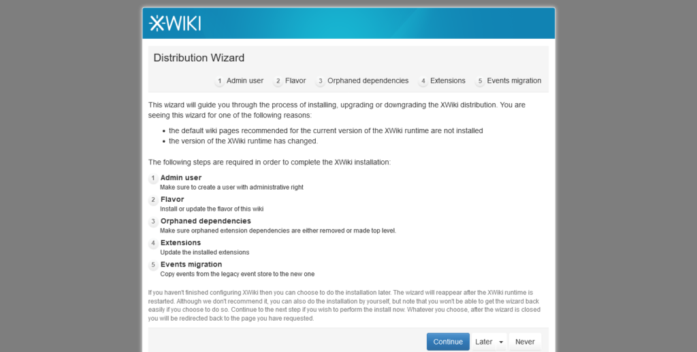The height and width of the screenshot is (352, 697).
Task: Click the number 1 bullet beside Admin user heading
Action: (x=153, y=178)
